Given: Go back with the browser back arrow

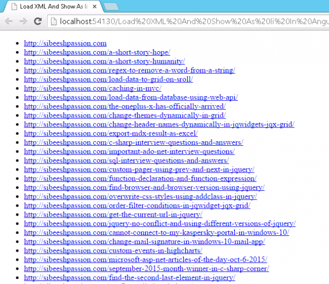Looking at the screenshot, I should [x=9, y=21].
